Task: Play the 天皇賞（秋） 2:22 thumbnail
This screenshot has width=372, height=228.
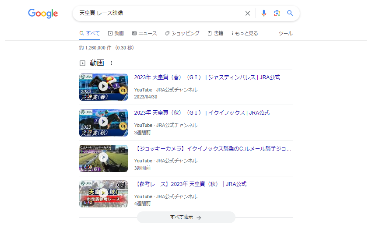Action: pos(103,123)
